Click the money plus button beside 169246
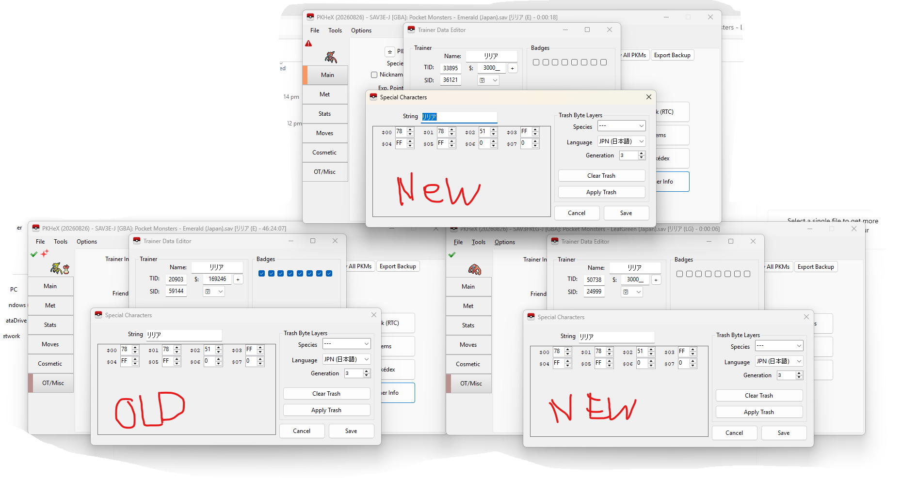The width and height of the screenshot is (902, 478). pyautogui.click(x=238, y=279)
